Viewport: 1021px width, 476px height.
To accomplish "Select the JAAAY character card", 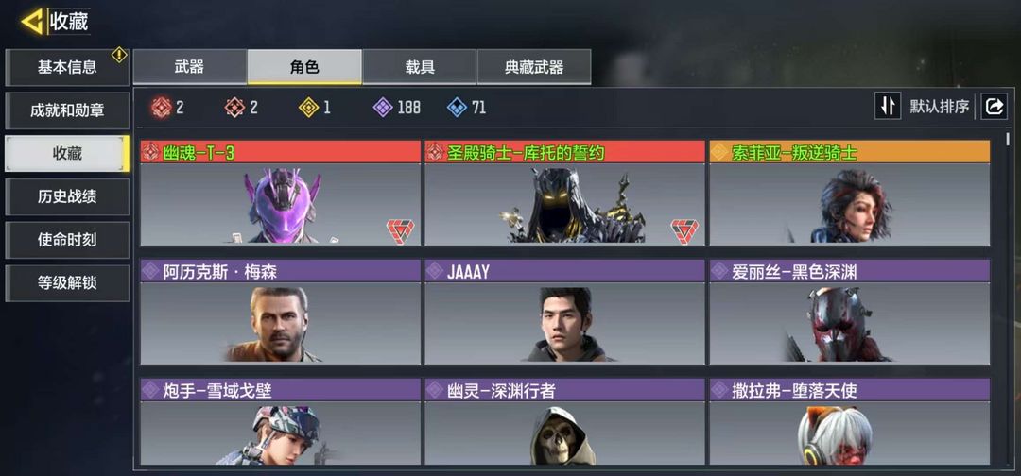I will [x=564, y=312].
